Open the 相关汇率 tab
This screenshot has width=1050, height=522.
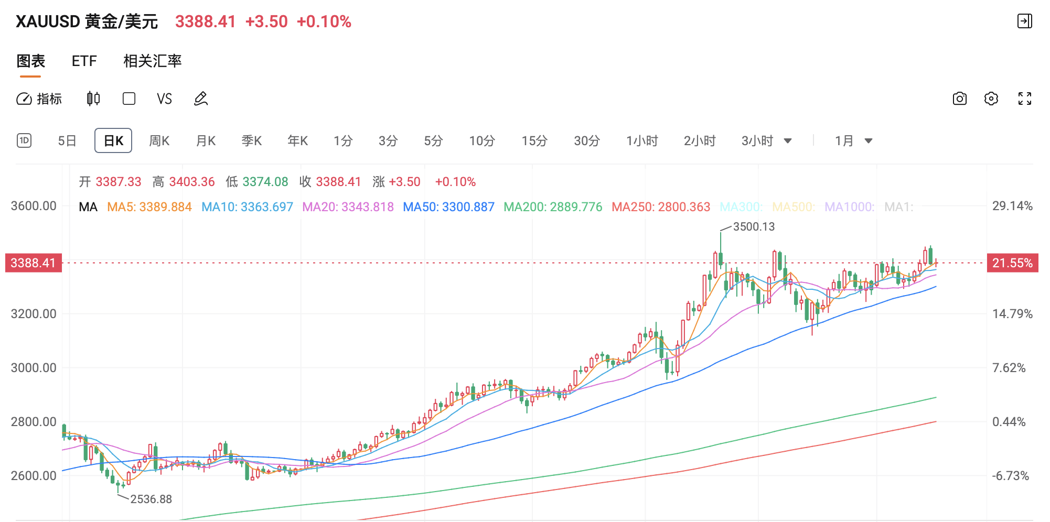pyautogui.click(x=153, y=61)
